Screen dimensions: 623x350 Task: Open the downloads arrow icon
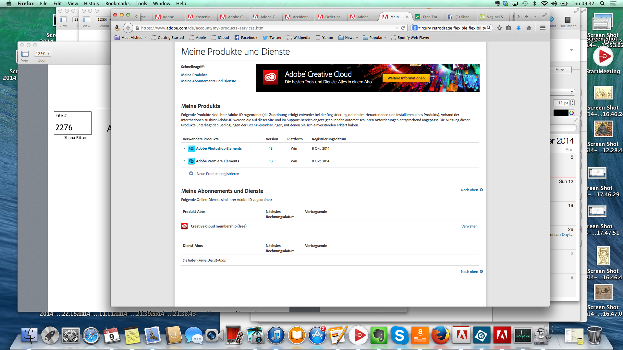(519, 28)
